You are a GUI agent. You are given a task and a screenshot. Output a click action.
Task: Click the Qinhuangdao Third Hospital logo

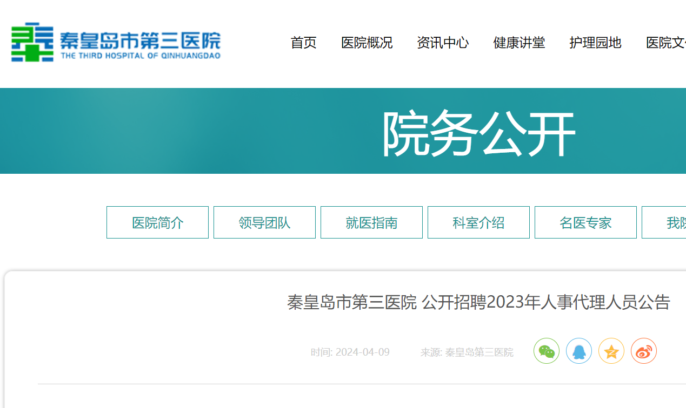pos(116,42)
